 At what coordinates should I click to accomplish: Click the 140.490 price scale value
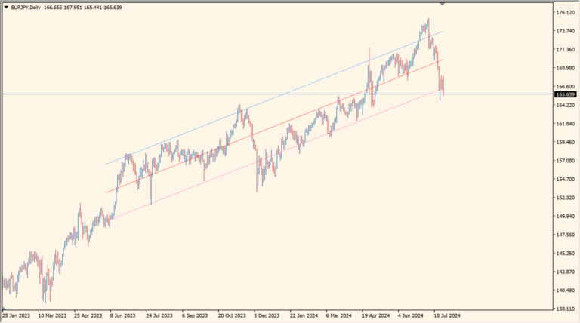click(566, 290)
